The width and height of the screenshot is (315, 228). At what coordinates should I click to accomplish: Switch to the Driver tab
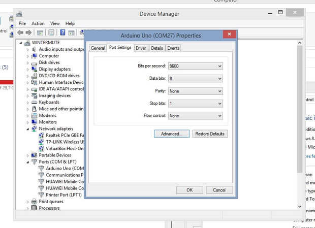click(141, 48)
